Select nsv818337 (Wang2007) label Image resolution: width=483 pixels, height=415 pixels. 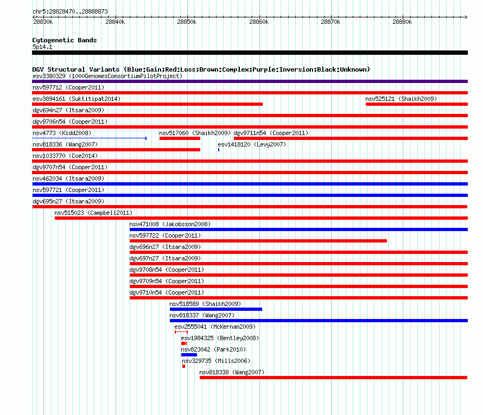coord(202,315)
